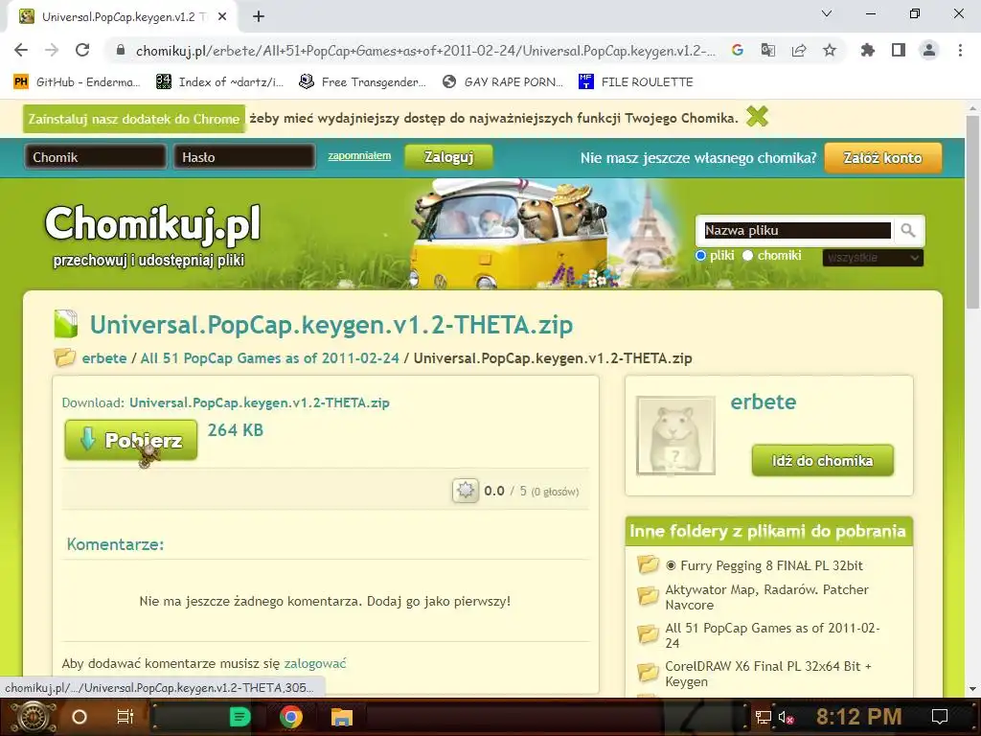Screen dimensions: 981x736
Task: Open the Chrome three-dot menu
Action: point(960,50)
